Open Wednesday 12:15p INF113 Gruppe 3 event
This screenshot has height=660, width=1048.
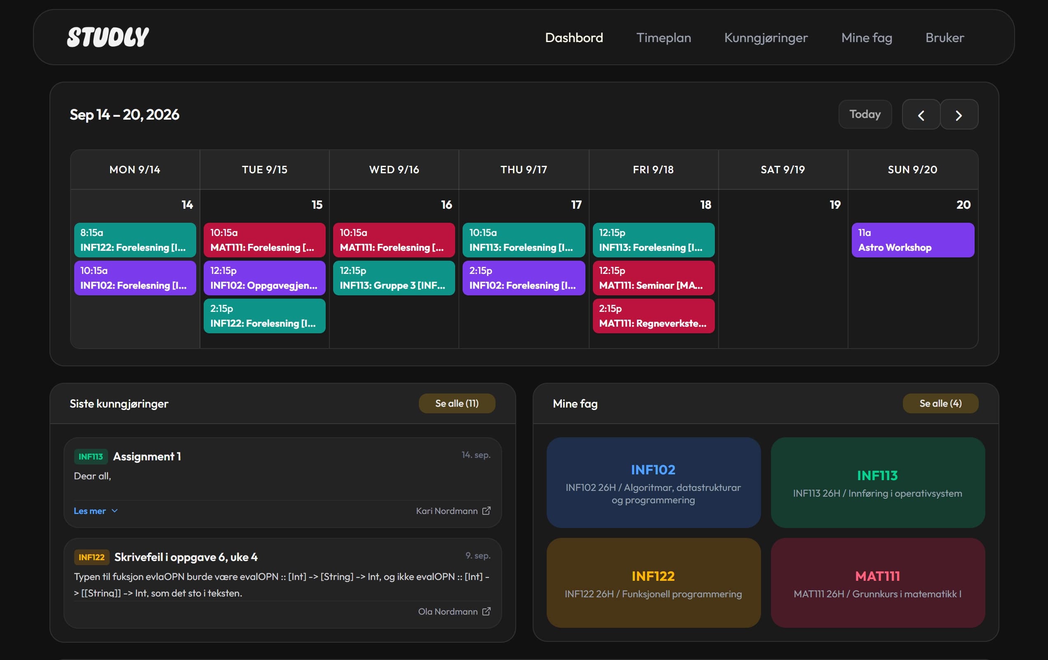point(394,278)
